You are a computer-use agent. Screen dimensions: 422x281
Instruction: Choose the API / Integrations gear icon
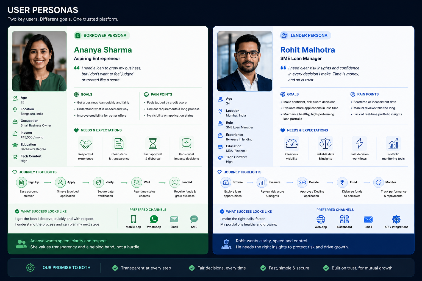tap(396, 219)
